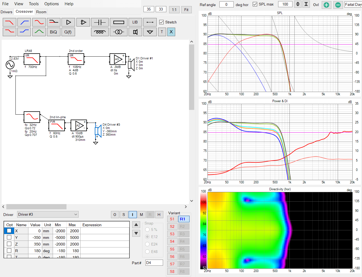Screen dimensions: 362x277
Task: Click the schematic scroll left arrow
Action: pos(3,207)
